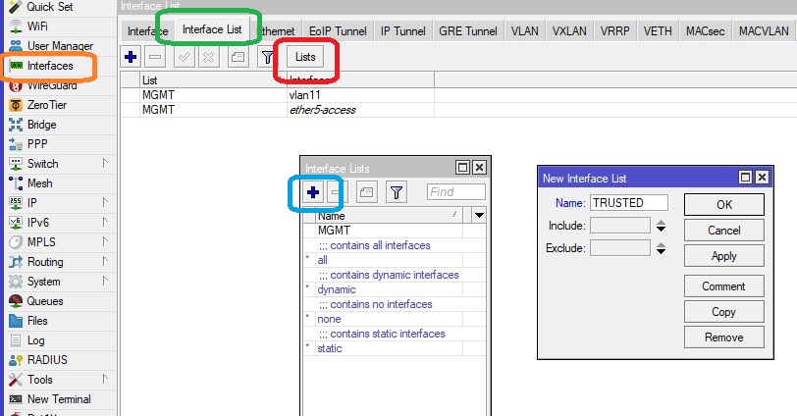This screenshot has height=416, width=797.
Task: Expand MPLS submenu arrow
Action: (105, 241)
